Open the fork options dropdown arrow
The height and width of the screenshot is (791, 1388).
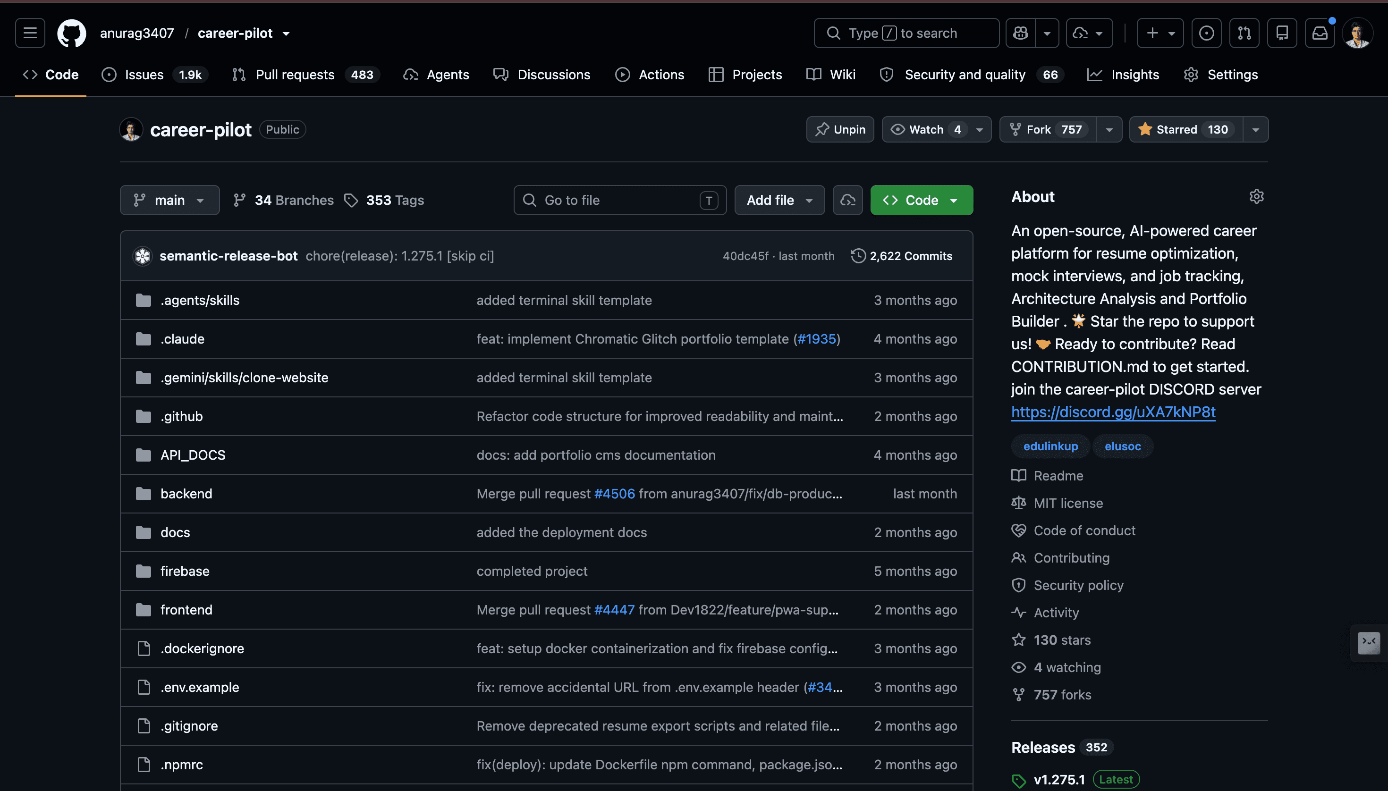pyautogui.click(x=1109, y=129)
